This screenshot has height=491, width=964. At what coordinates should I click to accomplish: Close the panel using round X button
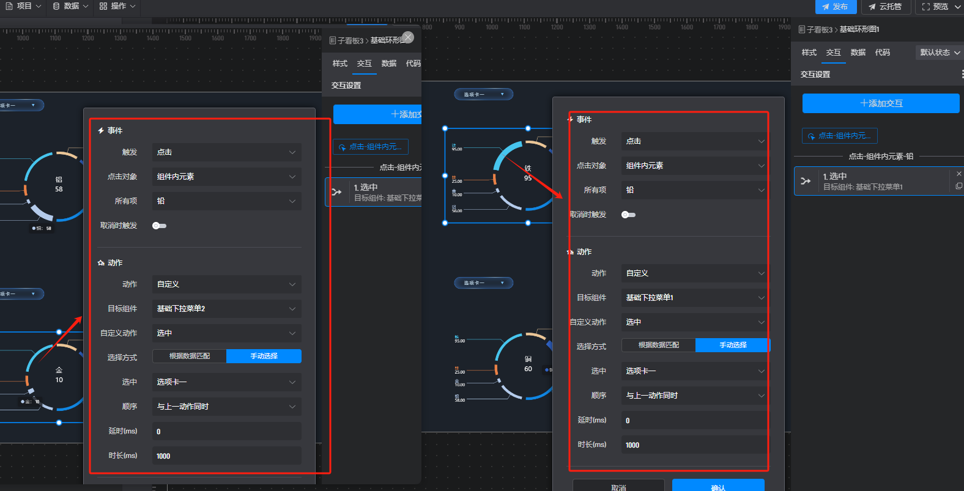pyautogui.click(x=408, y=37)
